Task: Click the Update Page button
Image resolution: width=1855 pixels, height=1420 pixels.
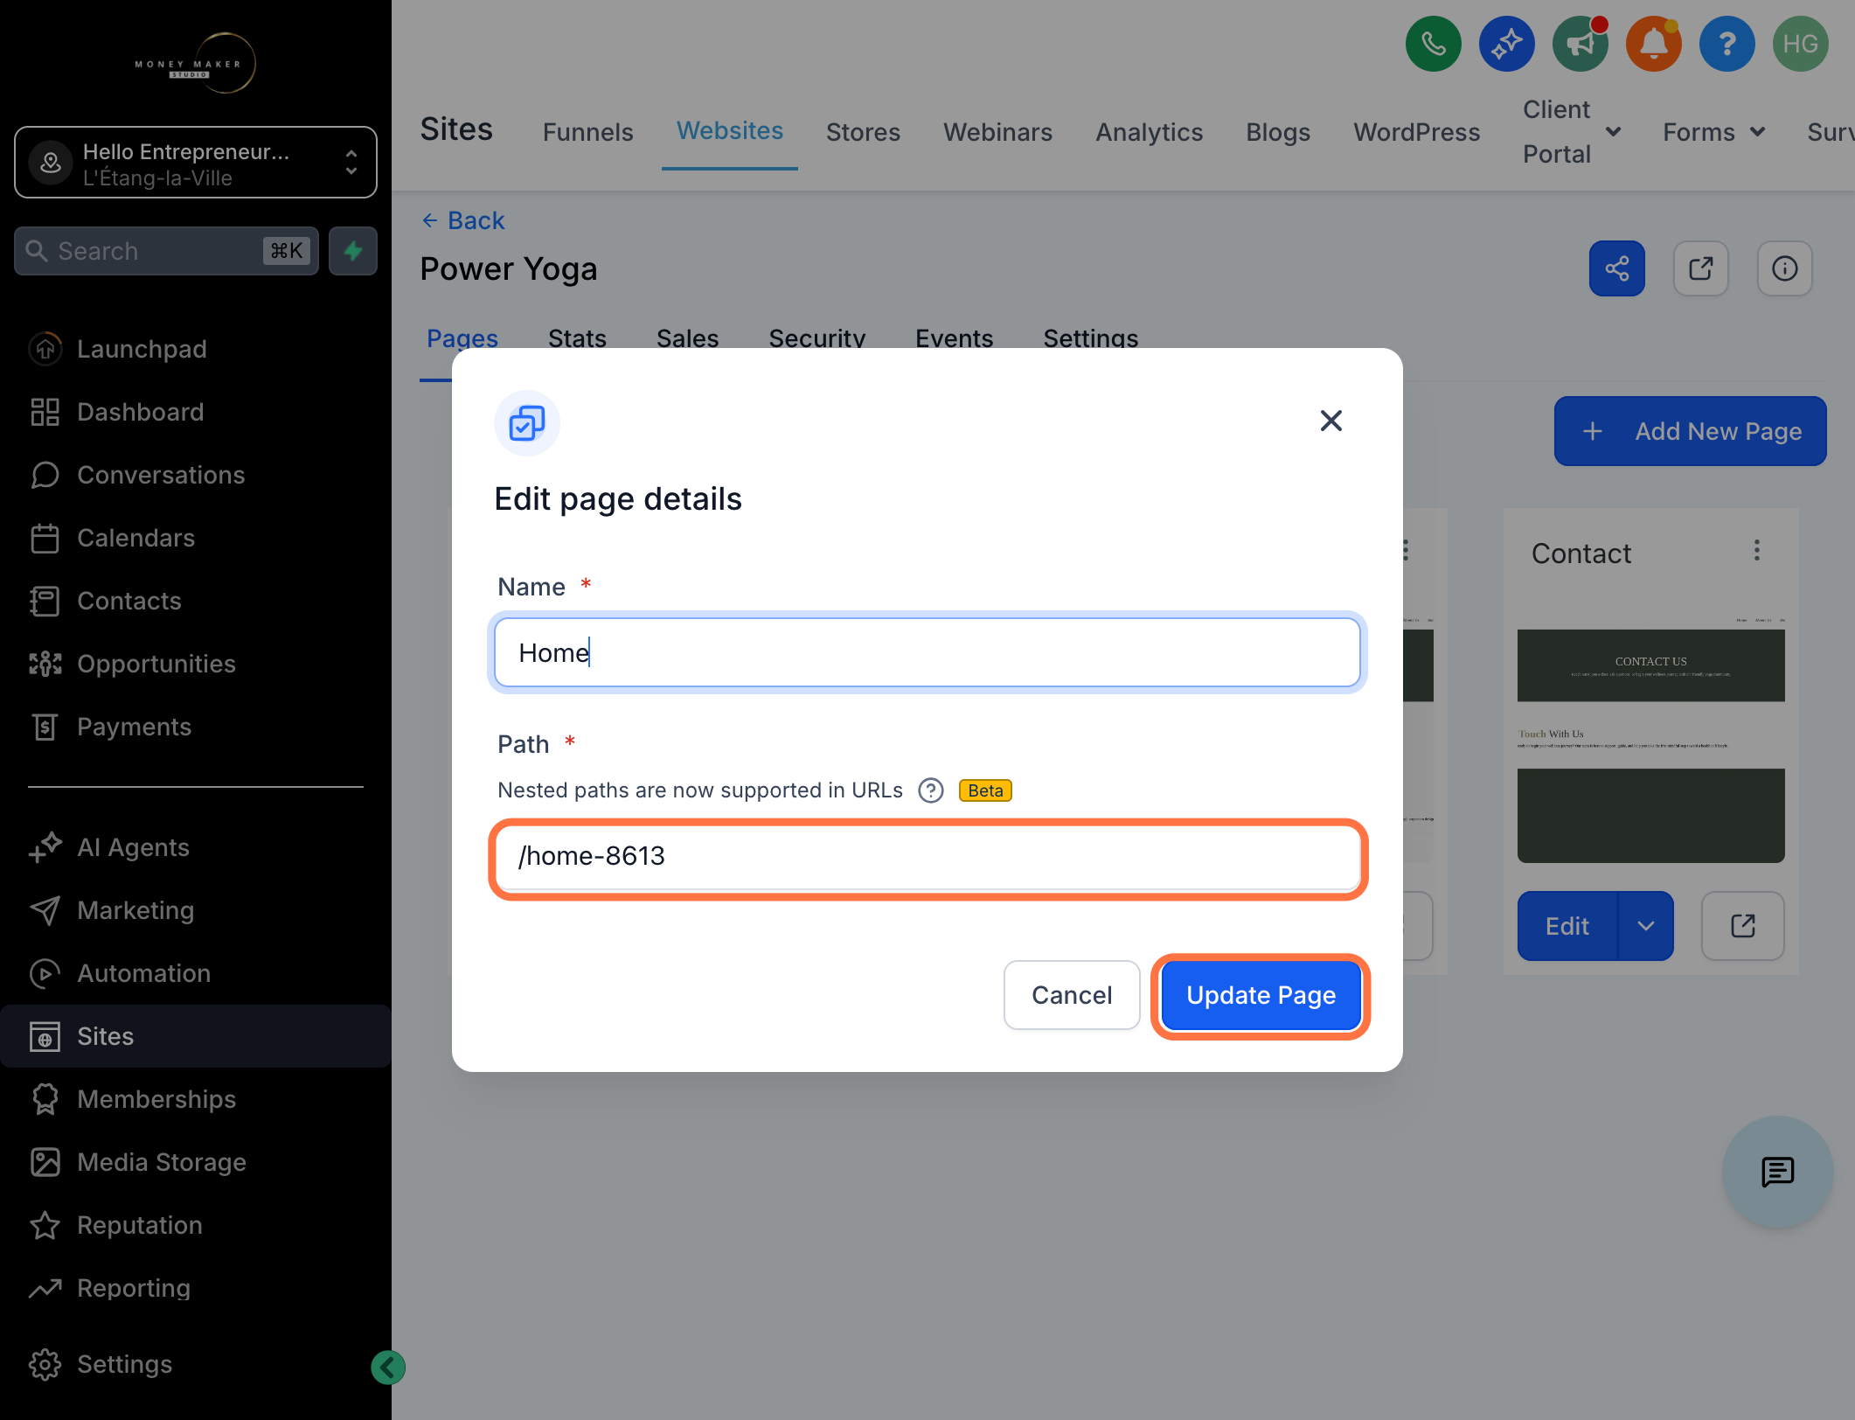Action: tap(1261, 996)
